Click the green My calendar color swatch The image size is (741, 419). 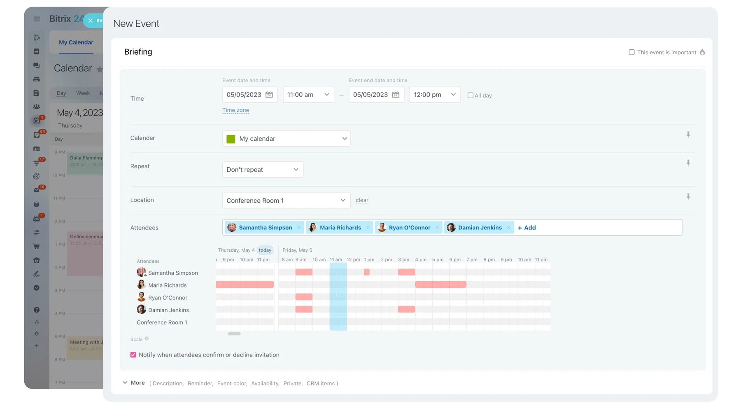231,139
